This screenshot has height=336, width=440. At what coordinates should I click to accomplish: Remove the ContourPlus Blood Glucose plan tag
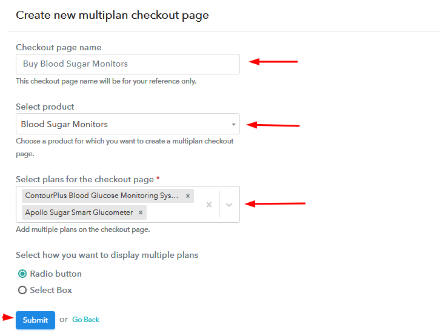pos(188,196)
